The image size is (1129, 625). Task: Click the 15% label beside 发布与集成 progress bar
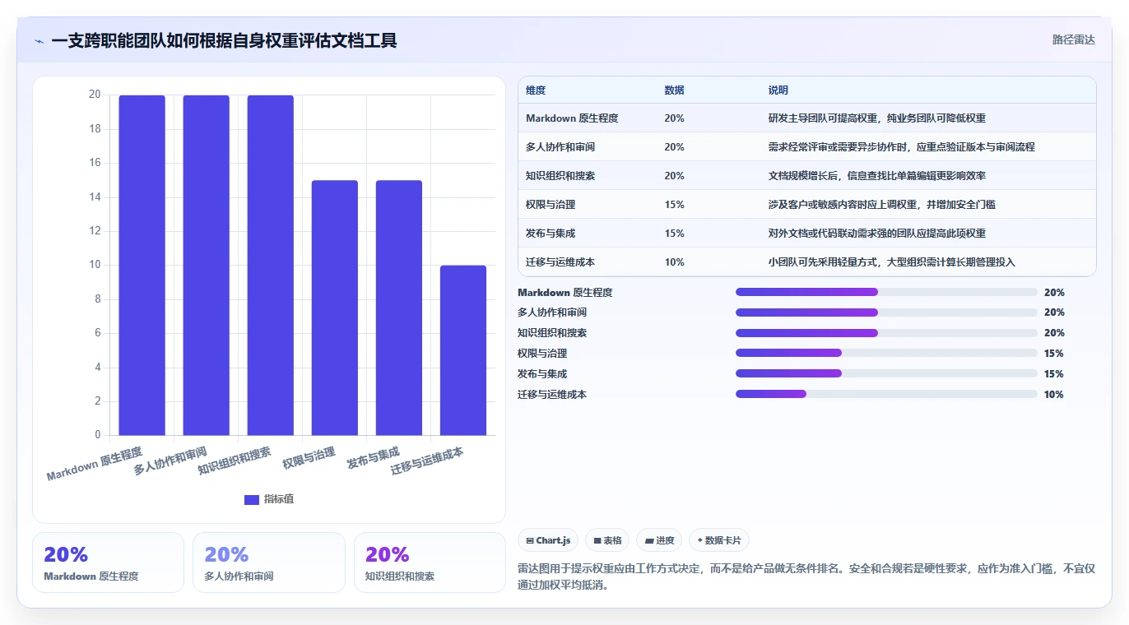[1054, 374]
